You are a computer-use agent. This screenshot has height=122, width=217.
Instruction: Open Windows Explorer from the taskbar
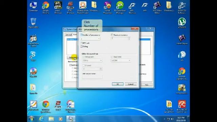pyautogui.click(x=51, y=119)
